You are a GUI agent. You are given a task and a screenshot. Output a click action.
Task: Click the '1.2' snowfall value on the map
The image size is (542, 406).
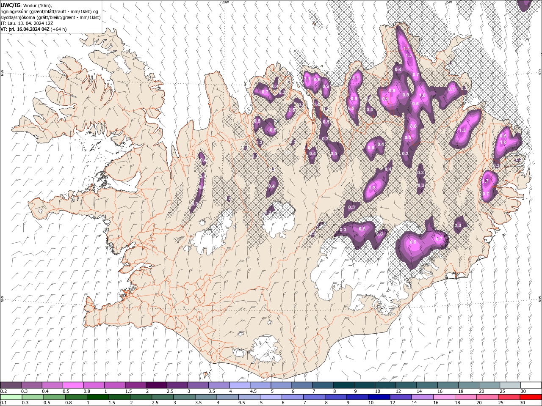pos(409,56)
